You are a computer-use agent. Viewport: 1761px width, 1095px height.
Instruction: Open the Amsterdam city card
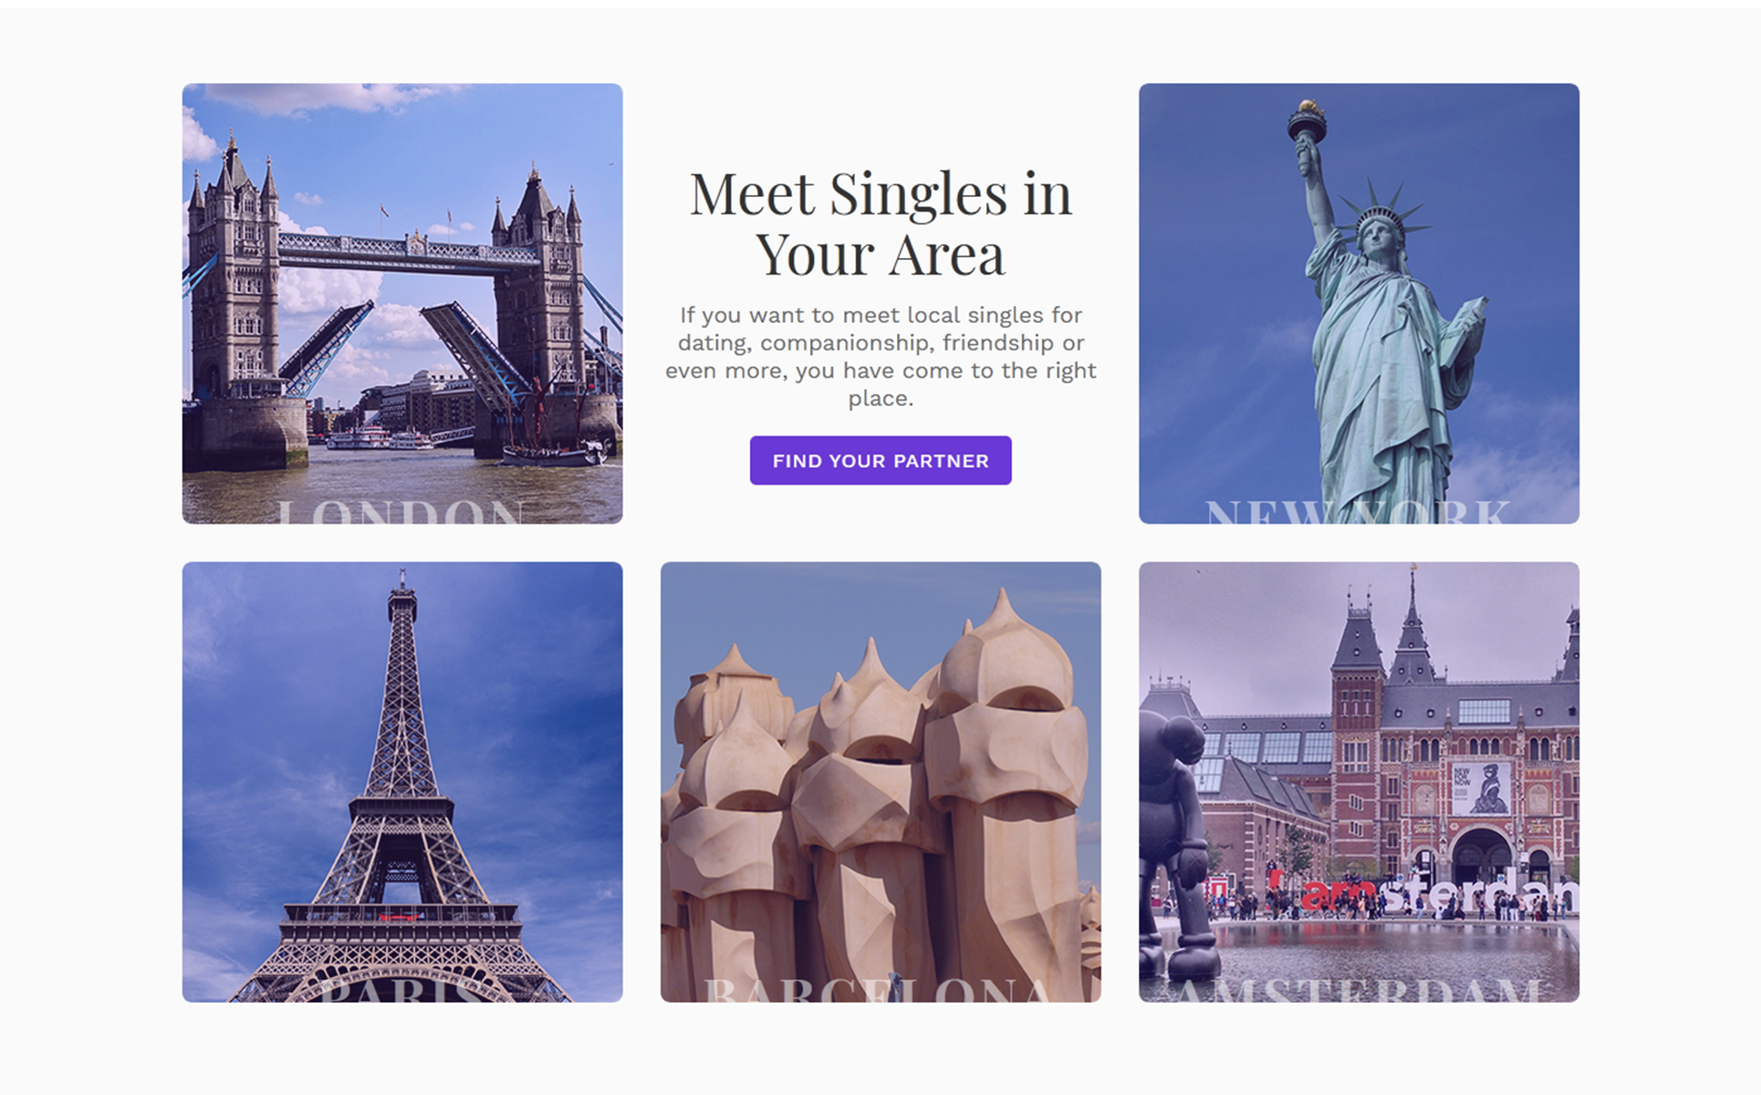(x=1359, y=782)
